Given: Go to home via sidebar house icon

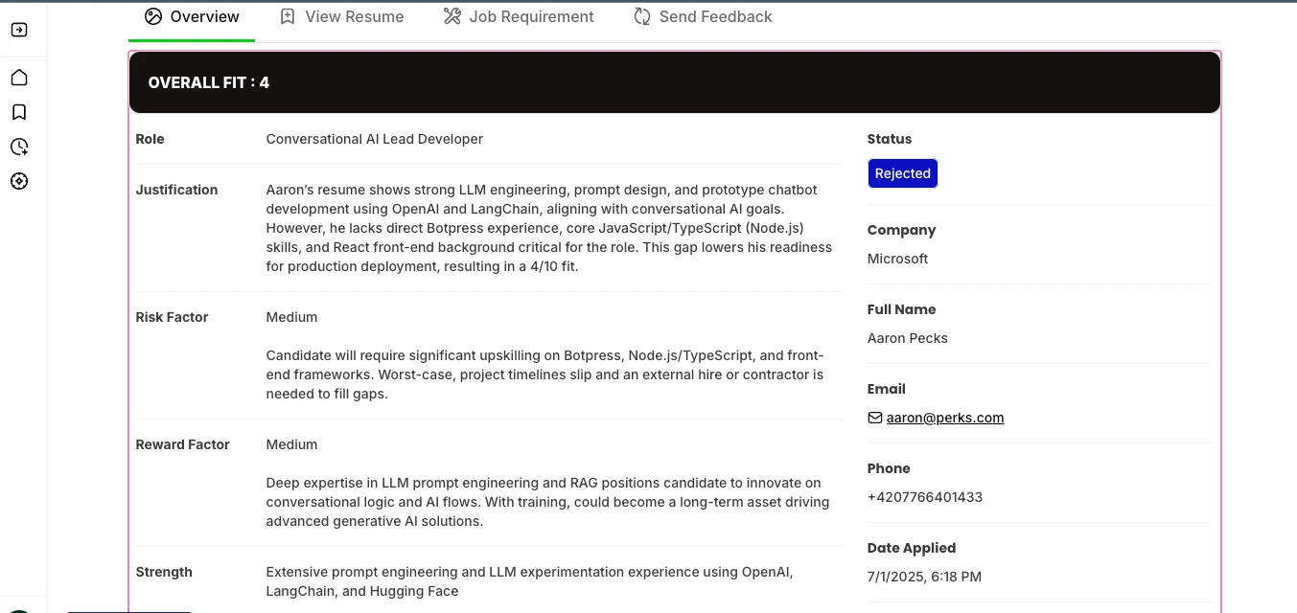Looking at the screenshot, I should [x=19, y=78].
